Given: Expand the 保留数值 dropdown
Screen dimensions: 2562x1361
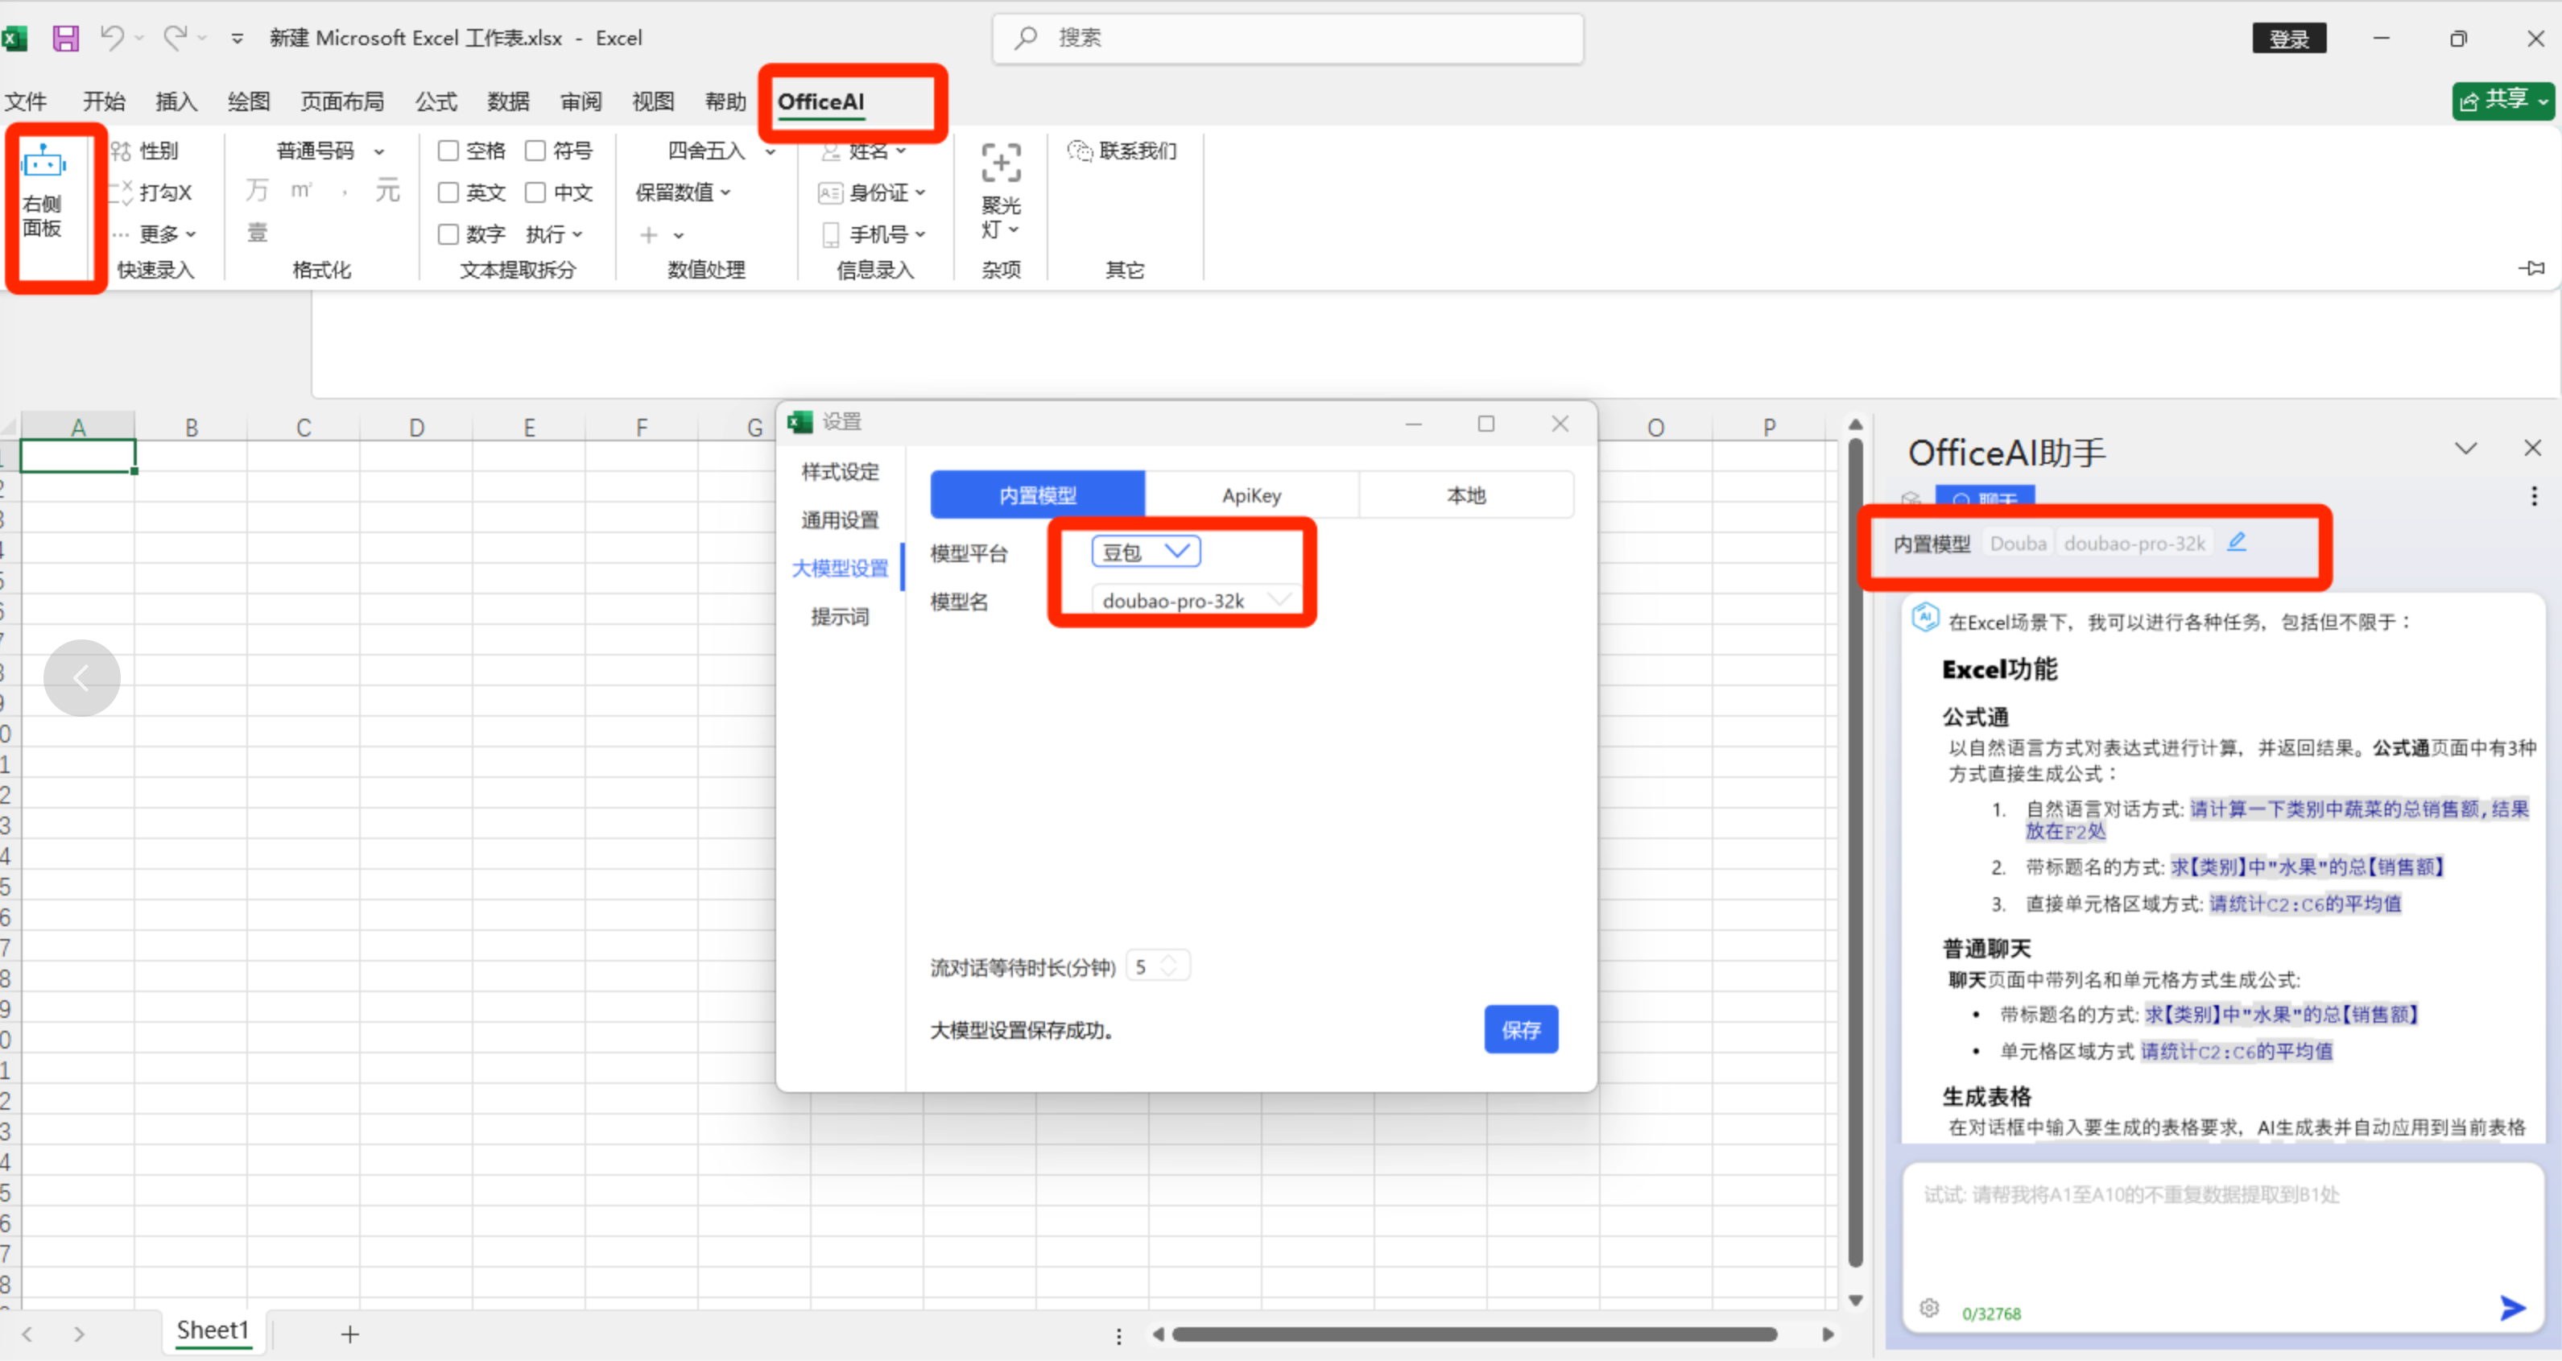Looking at the screenshot, I should (684, 192).
